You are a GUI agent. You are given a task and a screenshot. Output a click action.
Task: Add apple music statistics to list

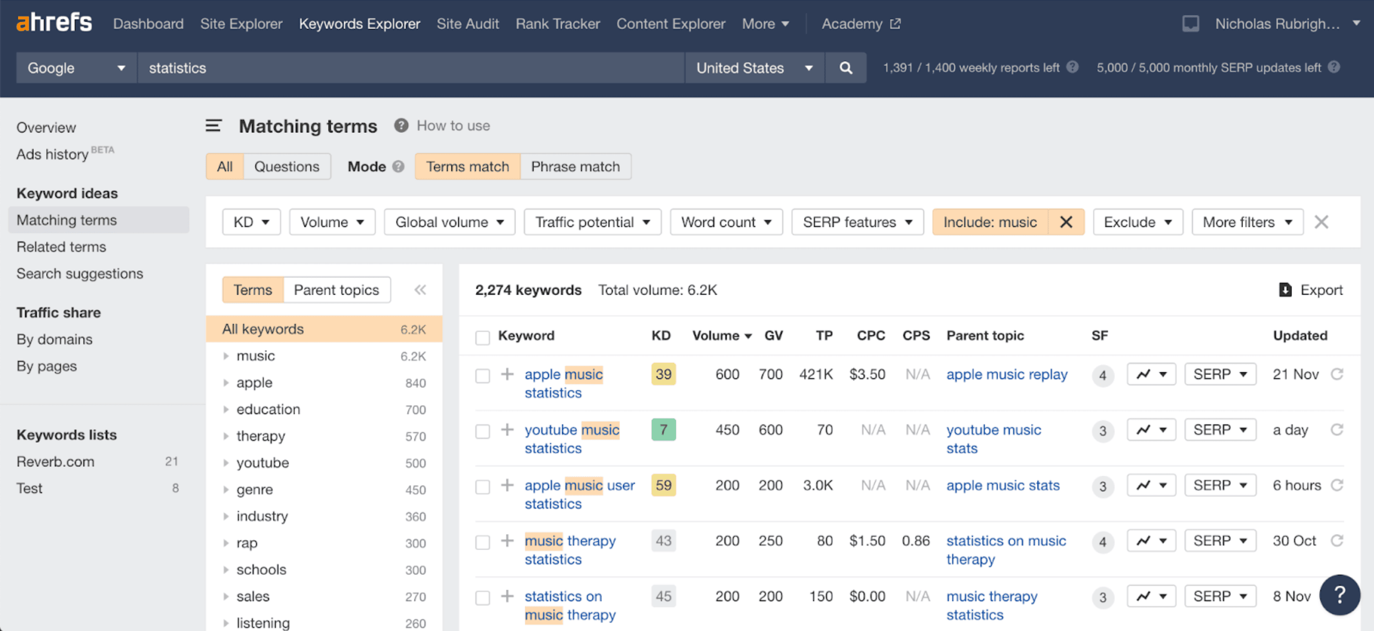point(507,374)
